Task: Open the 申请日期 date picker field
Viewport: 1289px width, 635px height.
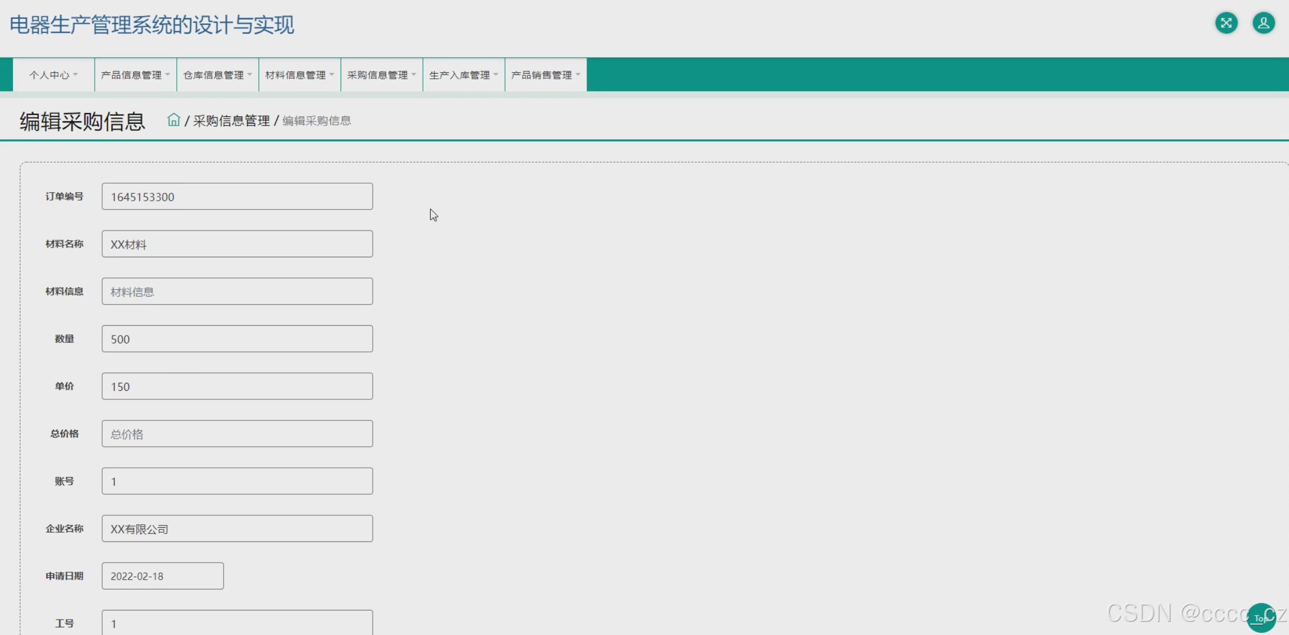Action: coord(163,576)
